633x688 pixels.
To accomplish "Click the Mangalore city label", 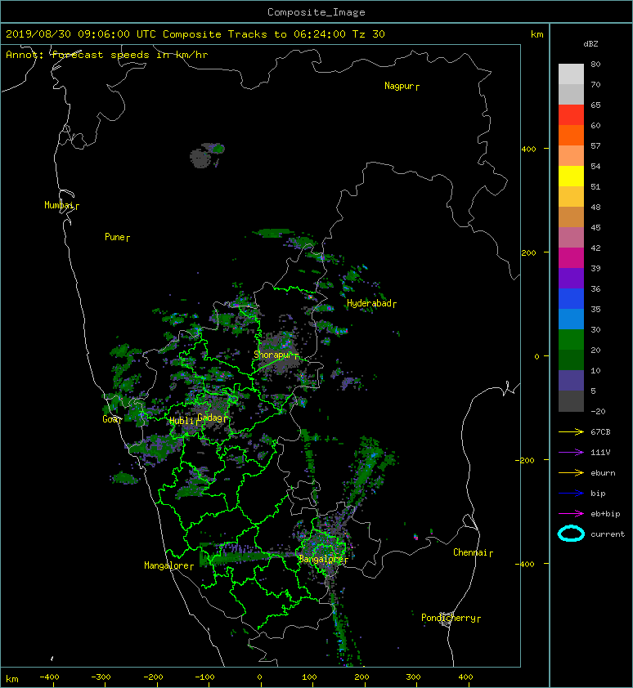I will pyautogui.click(x=167, y=565).
